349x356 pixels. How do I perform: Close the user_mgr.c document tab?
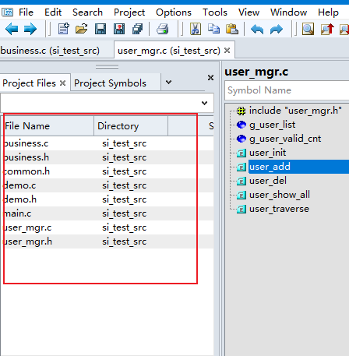(227, 50)
